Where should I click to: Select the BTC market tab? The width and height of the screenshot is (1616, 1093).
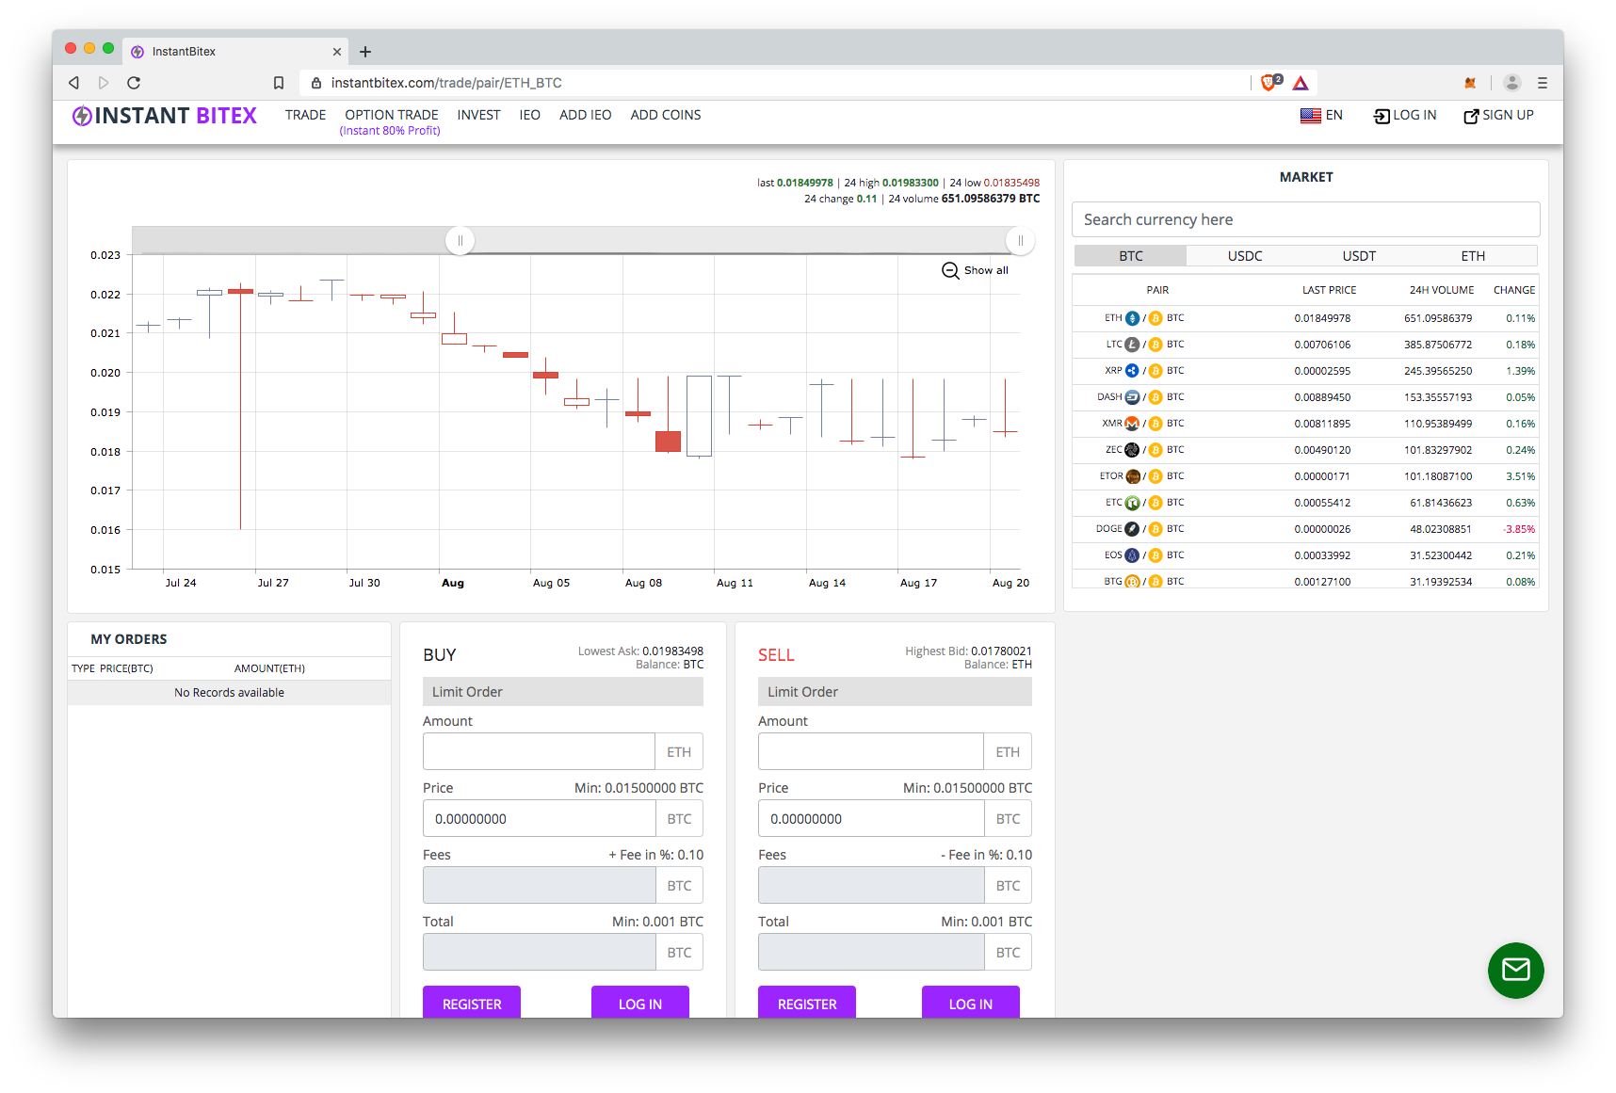tap(1130, 256)
